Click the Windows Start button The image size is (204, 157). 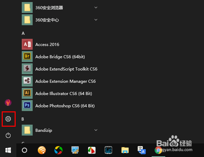click(x=8, y=150)
